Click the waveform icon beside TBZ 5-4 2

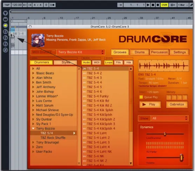coord(85,73)
